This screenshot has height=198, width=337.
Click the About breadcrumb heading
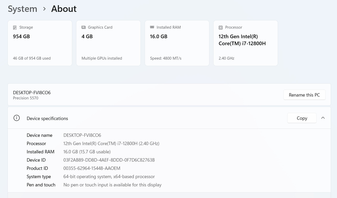click(x=64, y=9)
